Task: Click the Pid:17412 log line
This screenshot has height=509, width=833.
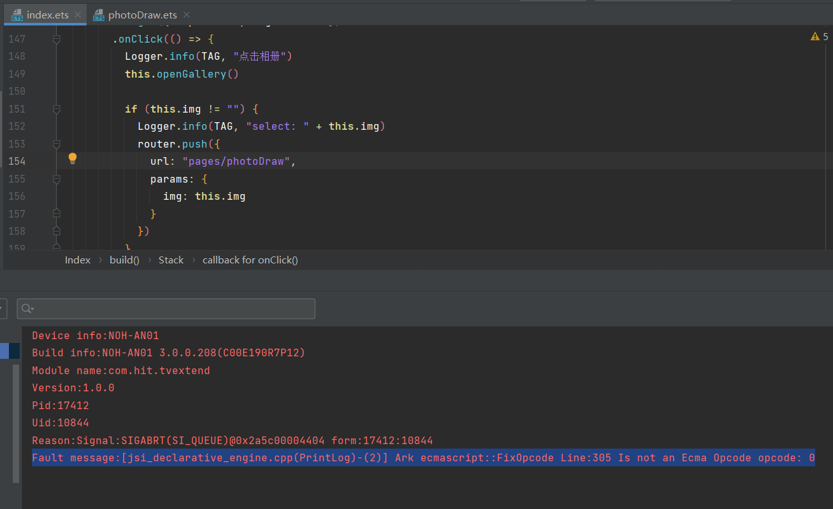Action: point(61,405)
